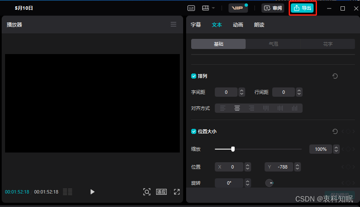The image size is (360, 207).
Task: Click the 审阅 review button
Action: (273, 8)
